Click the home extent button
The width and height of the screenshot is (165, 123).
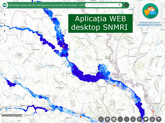[x=4, y=26]
